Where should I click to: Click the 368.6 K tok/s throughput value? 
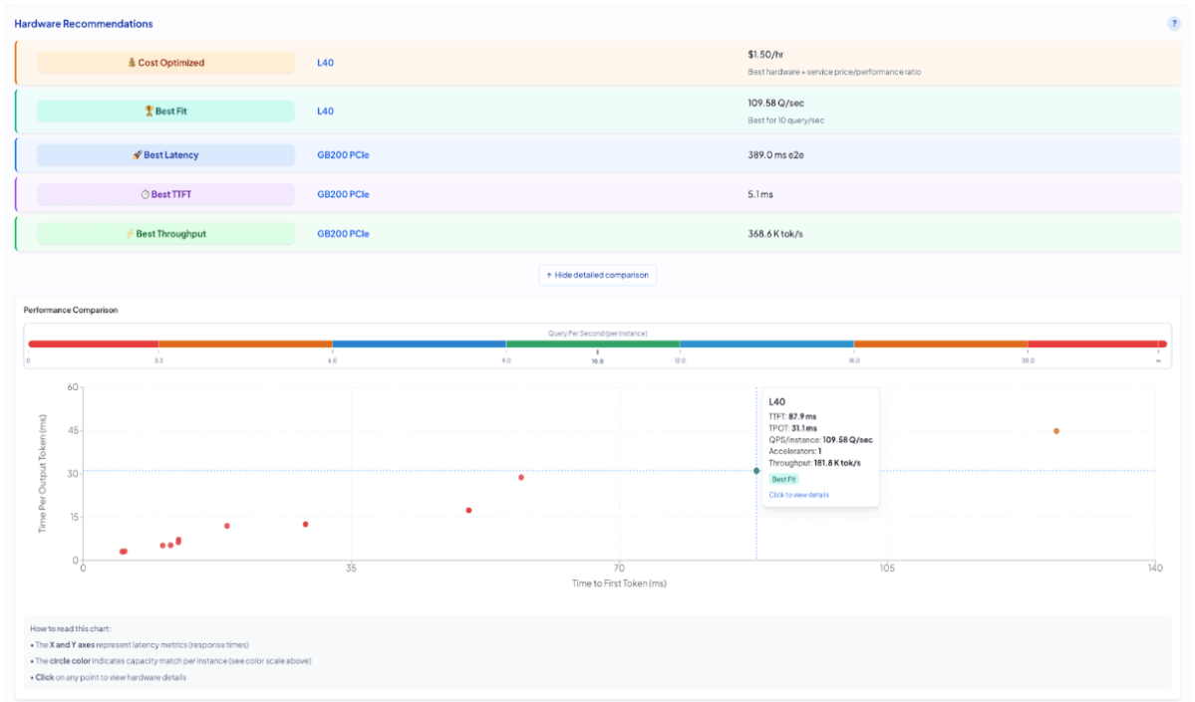(775, 234)
